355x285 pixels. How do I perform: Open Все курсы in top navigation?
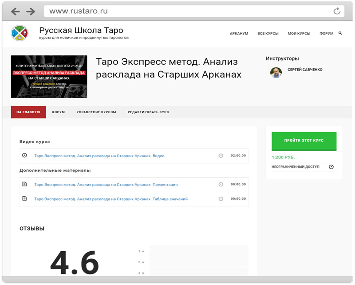[x=268, y=34]
